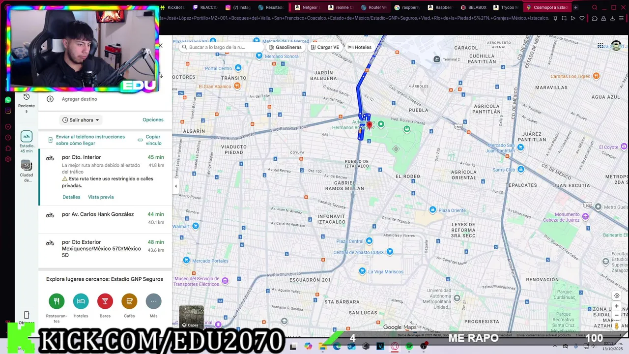
Task: Open the Ciudad de... recent places thumbnail
Action: [27, 171]
